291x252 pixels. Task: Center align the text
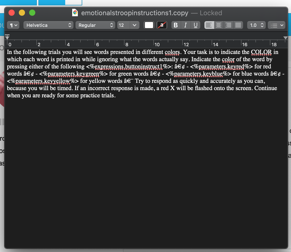point(219,25)
